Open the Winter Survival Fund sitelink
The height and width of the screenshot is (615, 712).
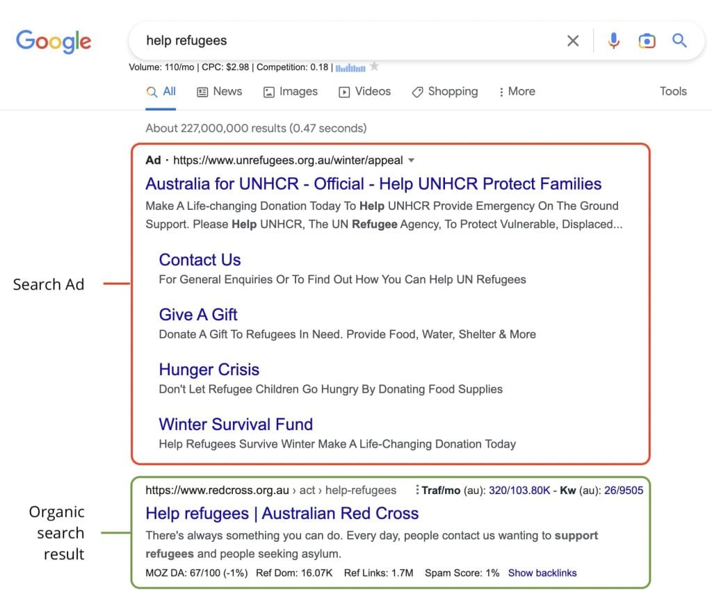click(236, 425)
